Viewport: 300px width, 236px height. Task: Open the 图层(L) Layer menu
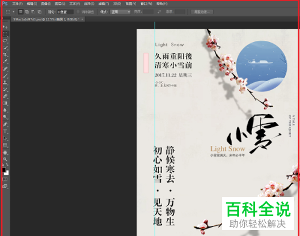[60, 4]
